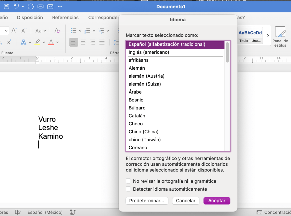Click the Print icon in quick toolbar

pyautogui.click(x=41, y=6)
